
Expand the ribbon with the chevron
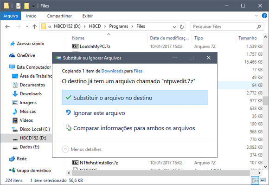click(256, 16)
